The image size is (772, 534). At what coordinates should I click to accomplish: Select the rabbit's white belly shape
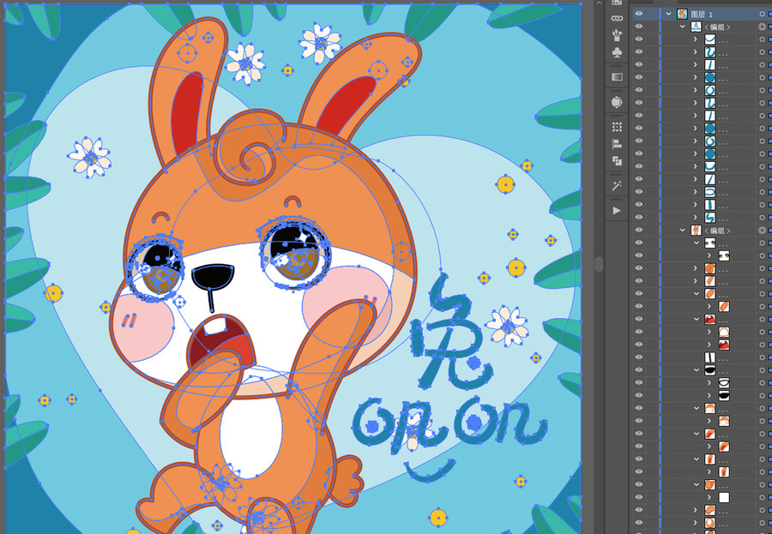(x=250, y=437)
